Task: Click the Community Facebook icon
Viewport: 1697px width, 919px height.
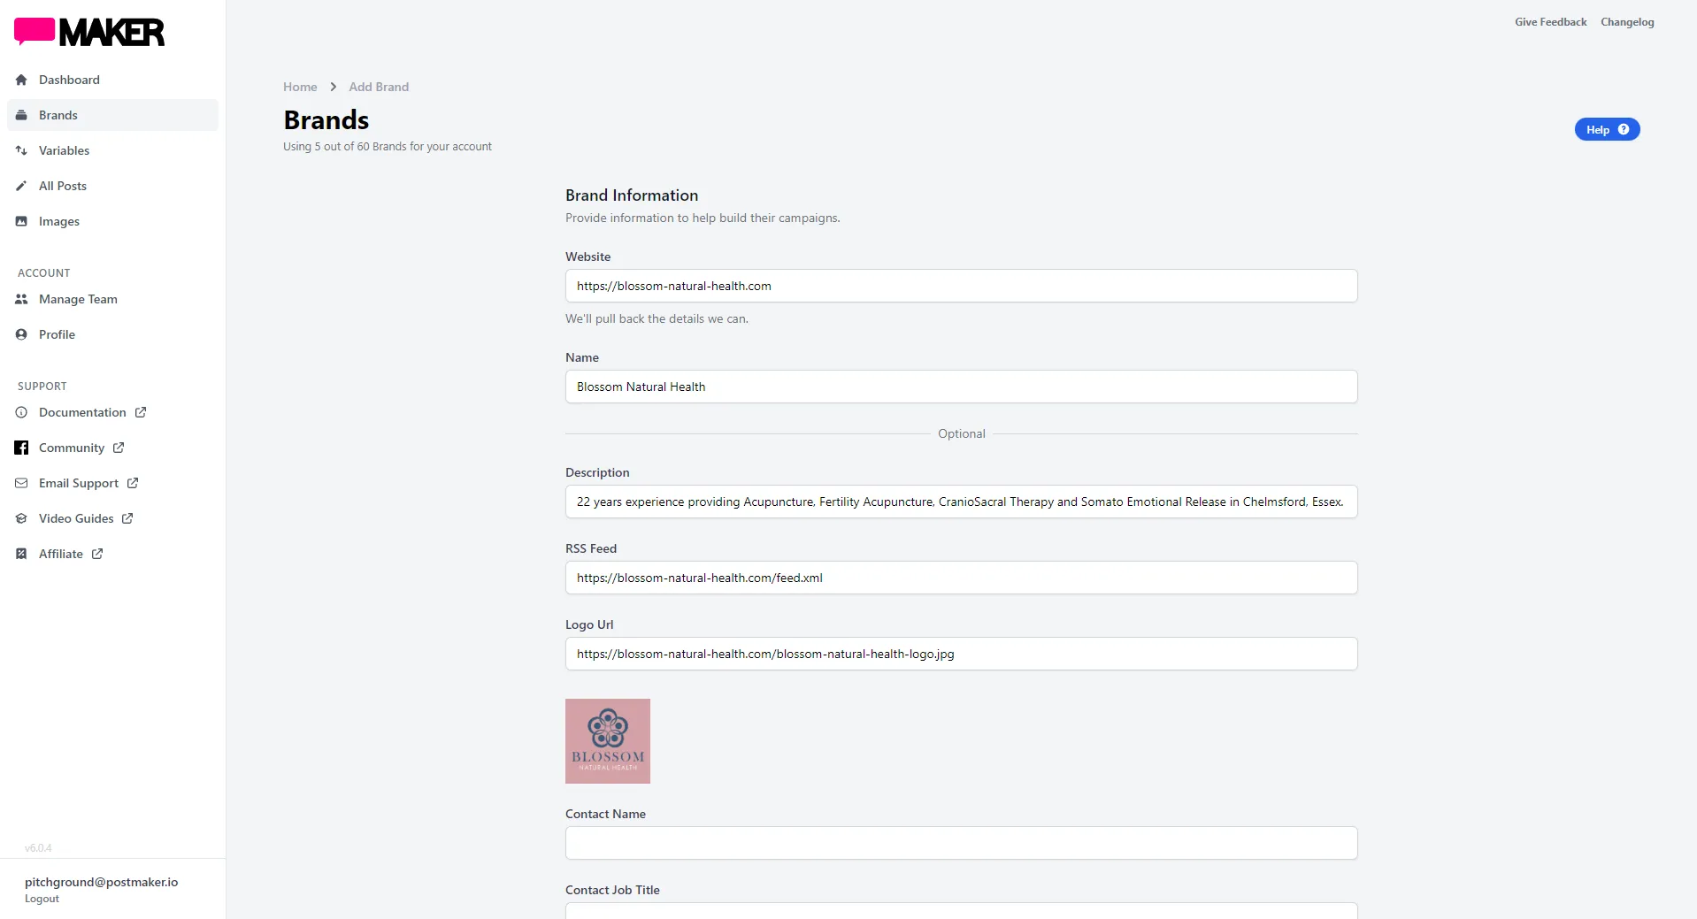Action: coord(21,448)
